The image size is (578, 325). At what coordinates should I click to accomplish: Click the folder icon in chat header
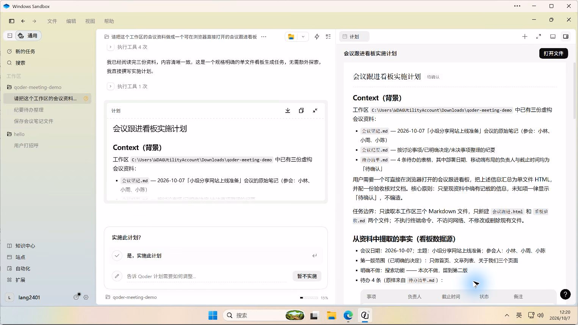[x=291, y=37]
